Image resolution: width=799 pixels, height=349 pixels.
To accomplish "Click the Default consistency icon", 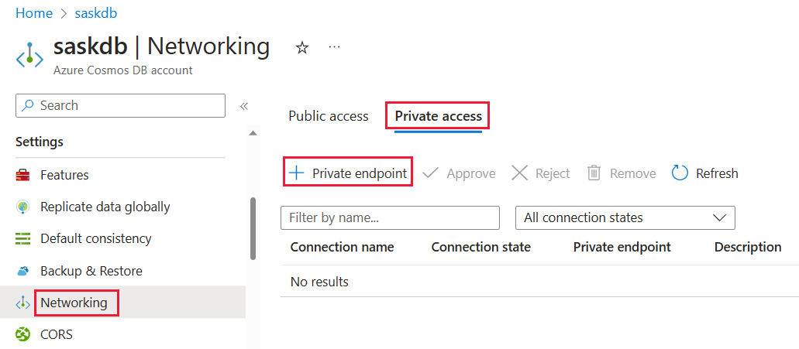I will tap(23, 238).
